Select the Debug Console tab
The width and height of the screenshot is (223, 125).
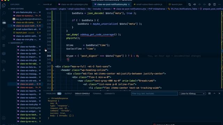pyautogui.click(x=82, y=93)
